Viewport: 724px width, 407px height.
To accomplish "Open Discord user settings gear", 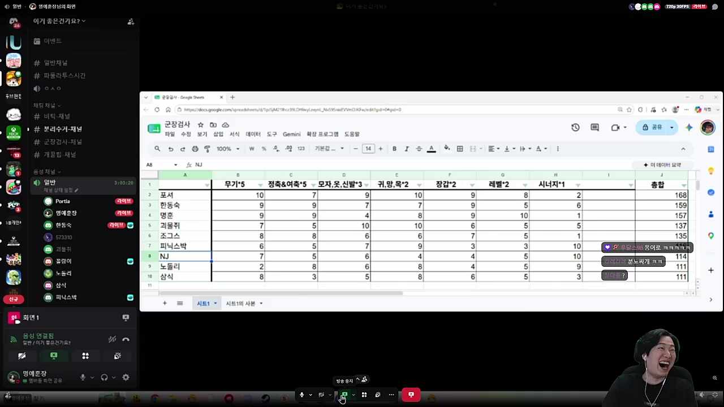I will (126, 377).
